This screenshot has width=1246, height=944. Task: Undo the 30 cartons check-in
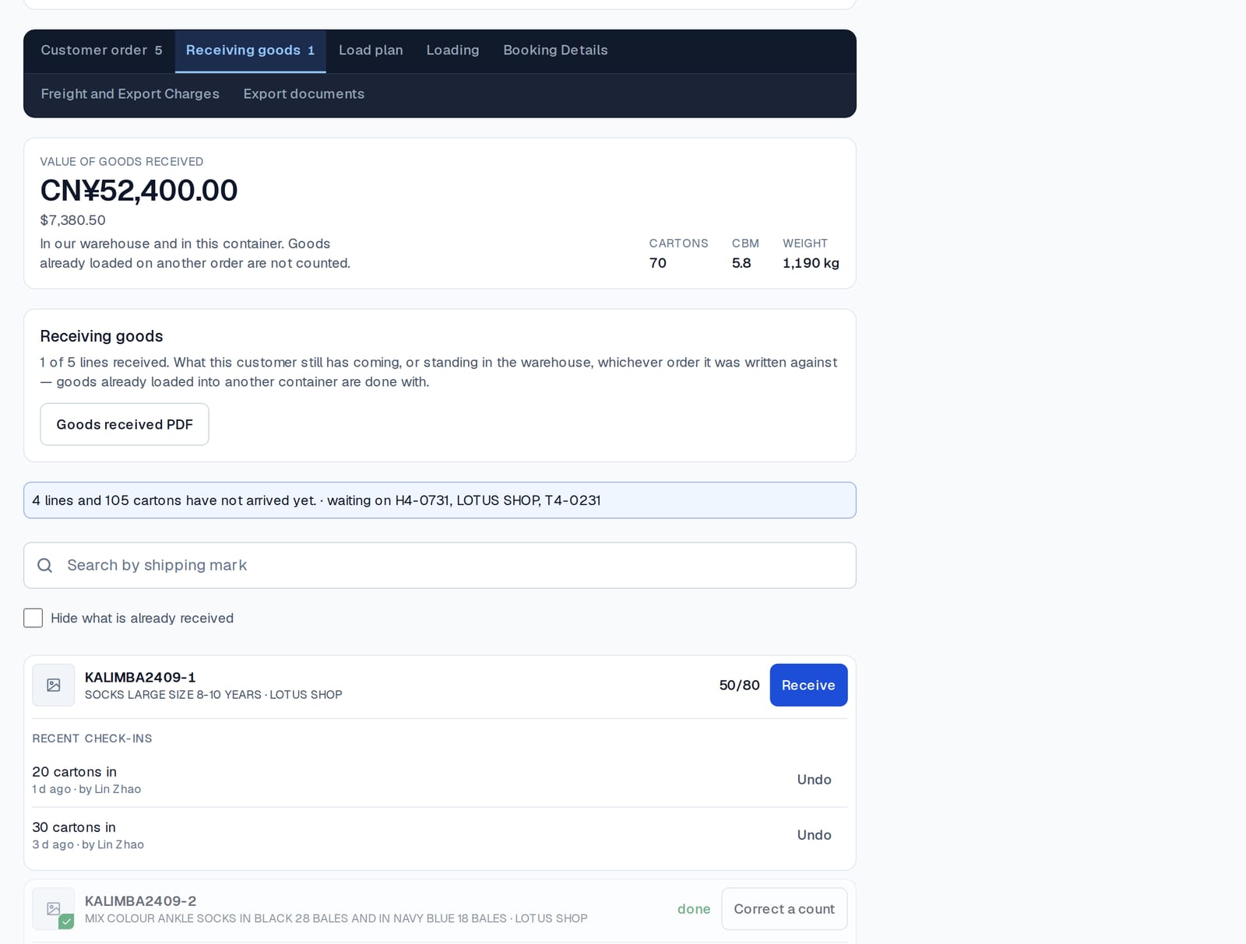pyautogui.click(x=814, y=835)
